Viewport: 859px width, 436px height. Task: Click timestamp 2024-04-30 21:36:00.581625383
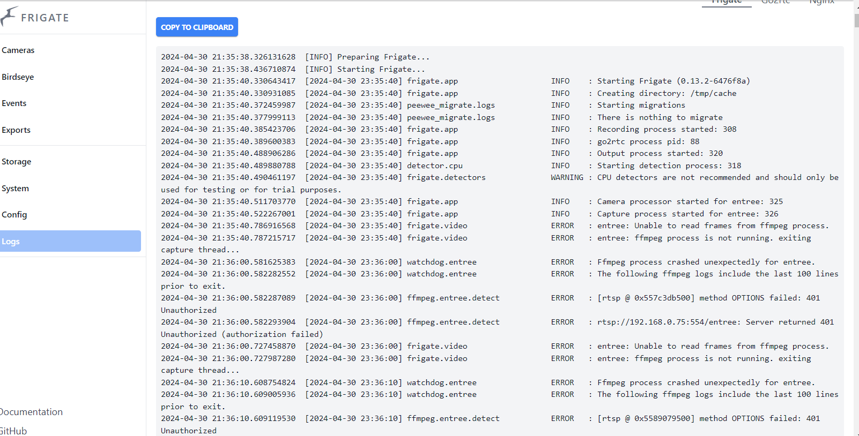pos(228,262)
